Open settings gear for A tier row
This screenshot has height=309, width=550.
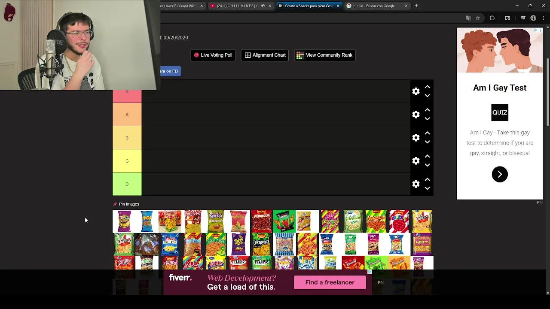pos(416,115)
